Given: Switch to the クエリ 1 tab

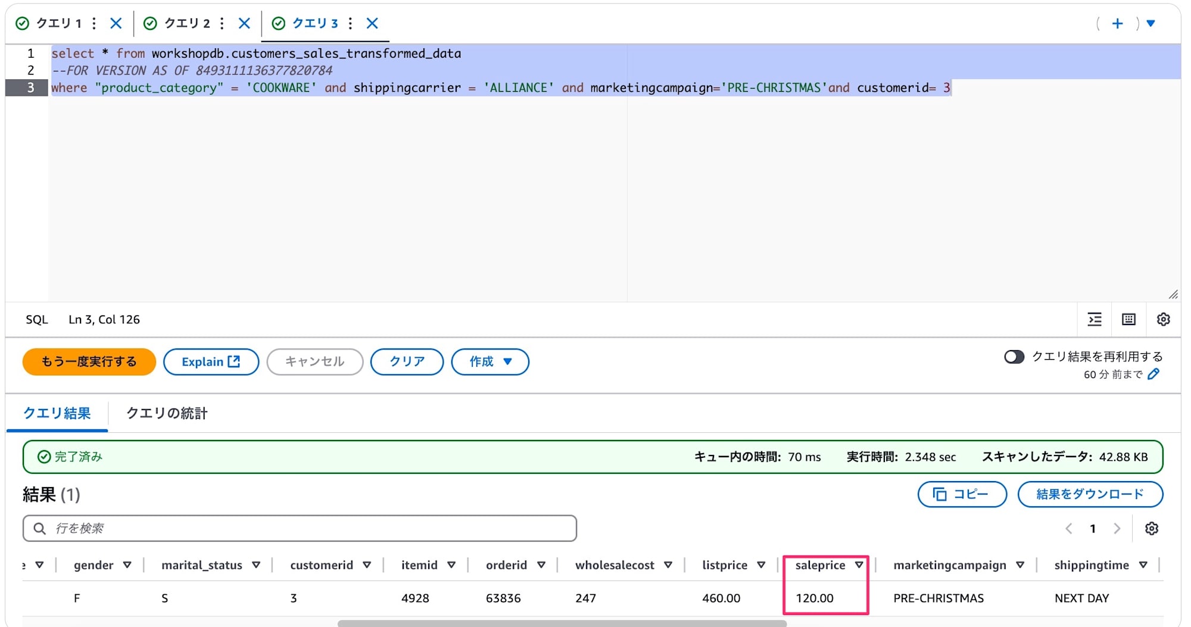Looking at the screenshot, I should pyautogui.click(x=58, y=23).
